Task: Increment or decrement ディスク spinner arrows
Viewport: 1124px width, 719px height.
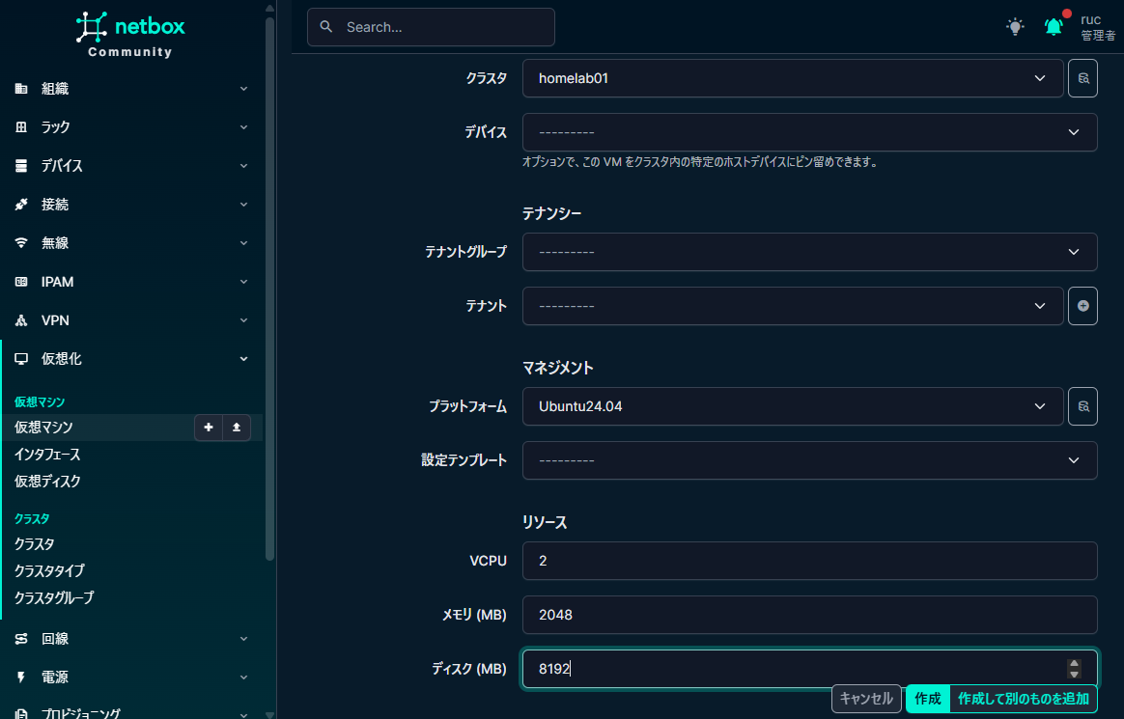Action: [1074, 669]
